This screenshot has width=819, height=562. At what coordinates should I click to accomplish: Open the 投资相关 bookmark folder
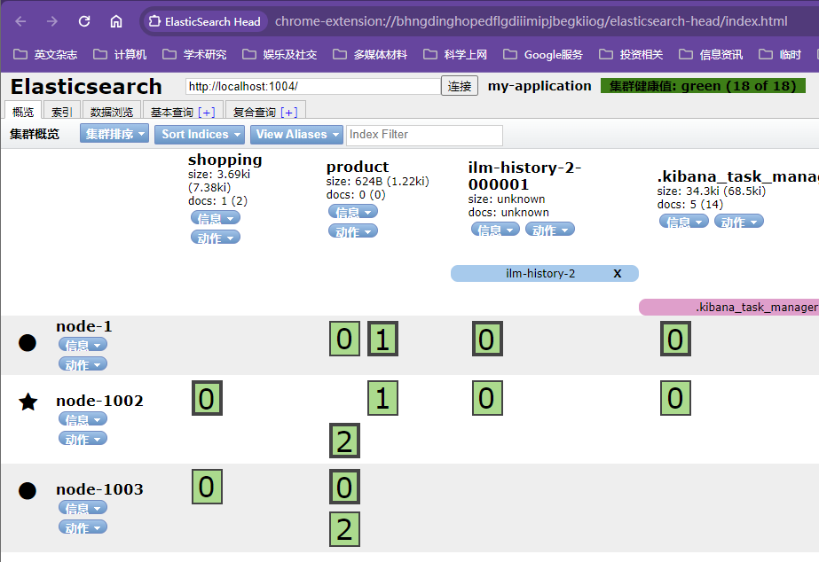point(630,54)
